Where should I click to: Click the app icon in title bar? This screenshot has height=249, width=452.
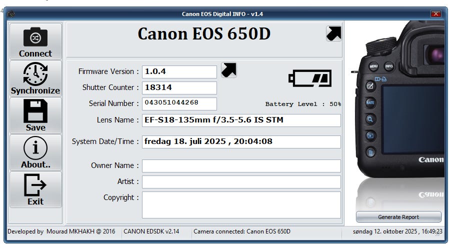11,14
